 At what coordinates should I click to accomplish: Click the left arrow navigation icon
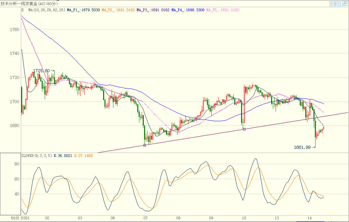click(x=332, y=3)
